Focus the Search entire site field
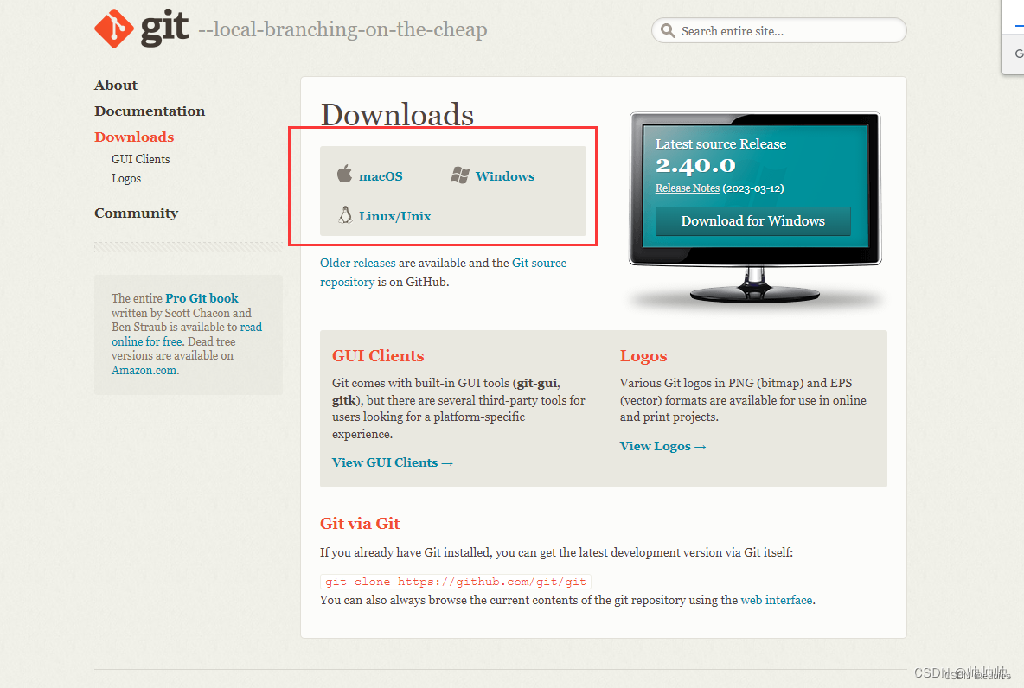 click(778, 30)
